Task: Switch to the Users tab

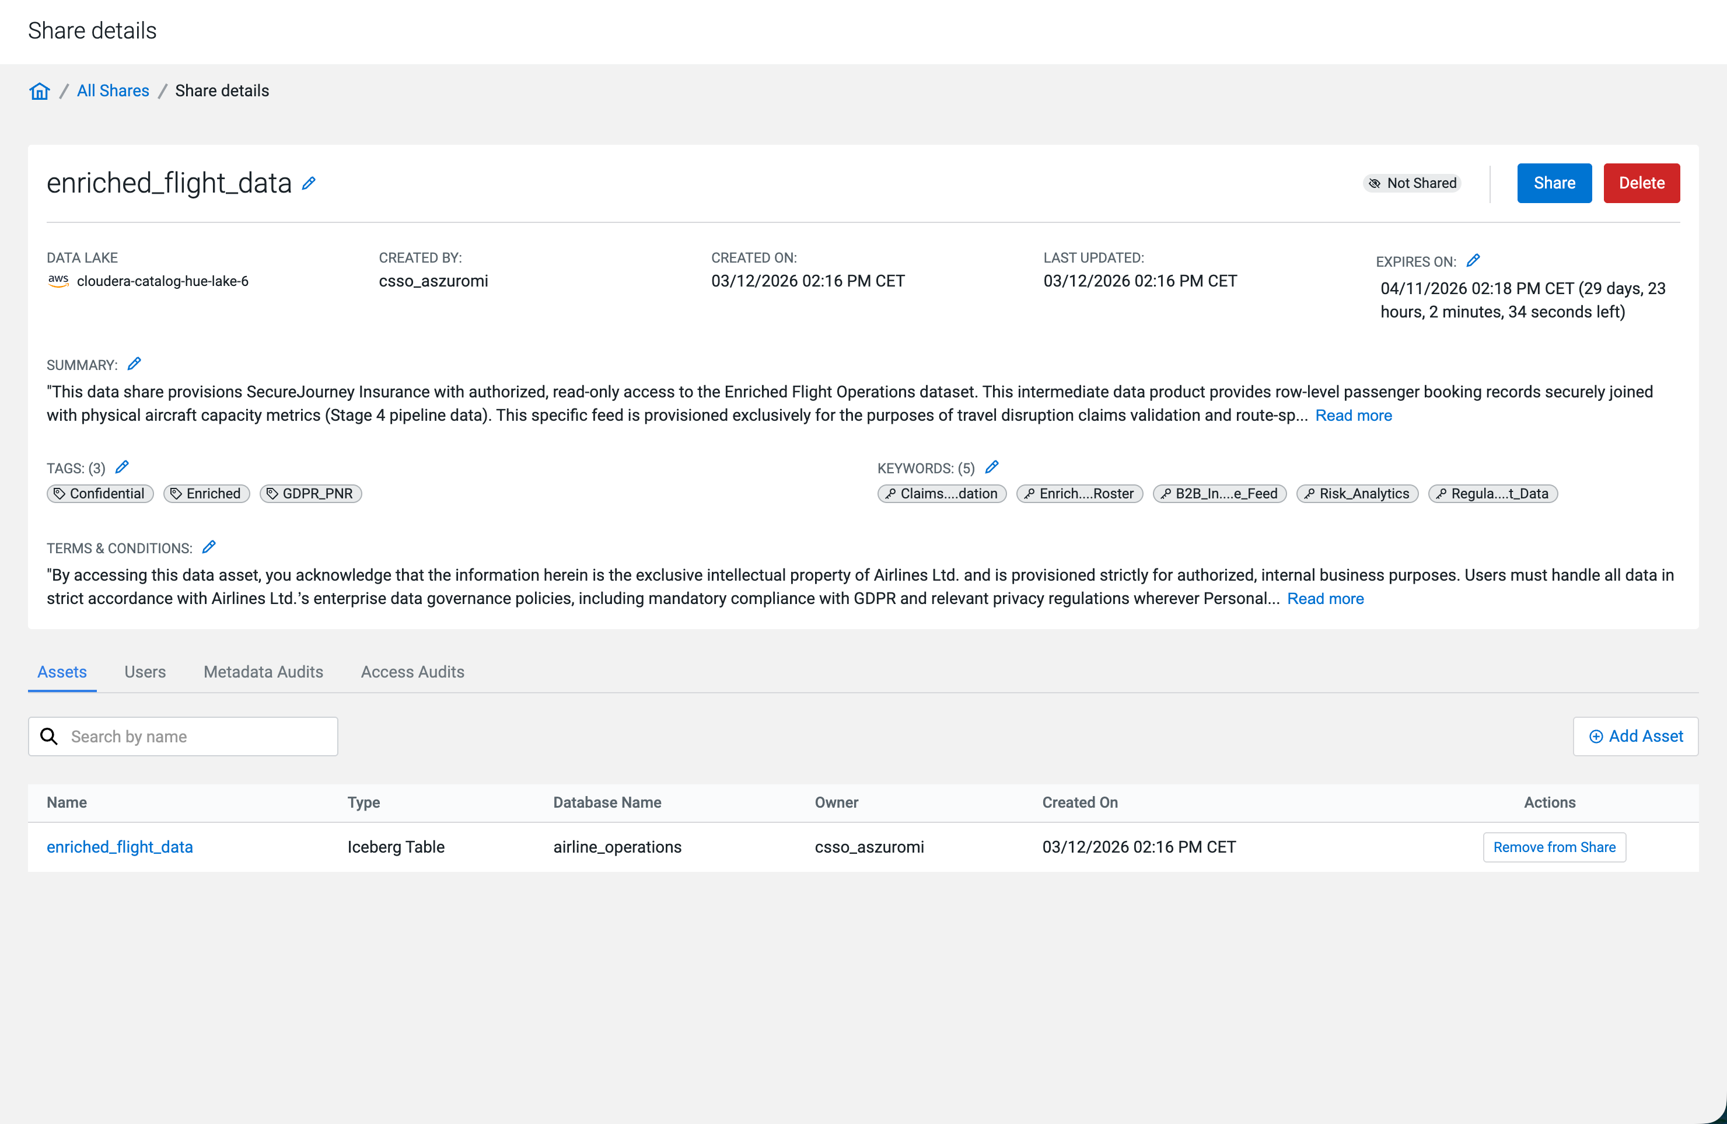Action: tap(145, 672)
